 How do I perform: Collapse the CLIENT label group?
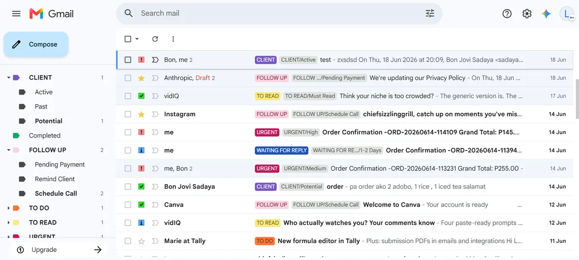pos(9,78)
